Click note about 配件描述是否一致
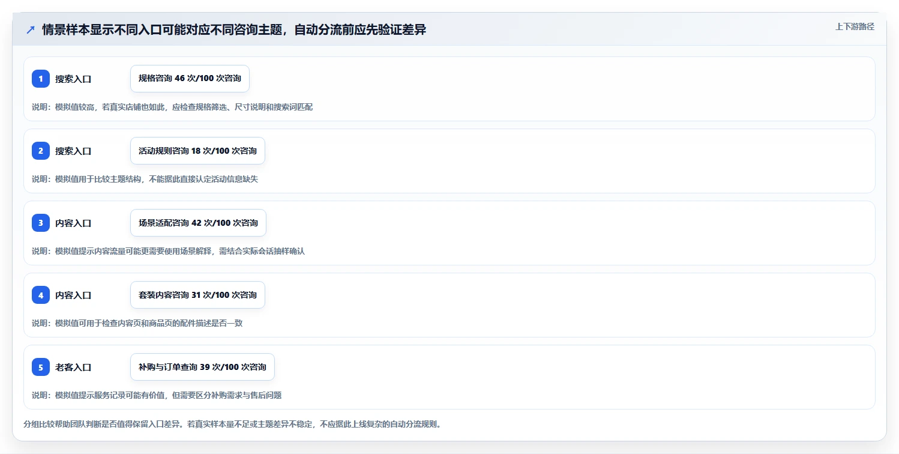 tap(137, 323)
